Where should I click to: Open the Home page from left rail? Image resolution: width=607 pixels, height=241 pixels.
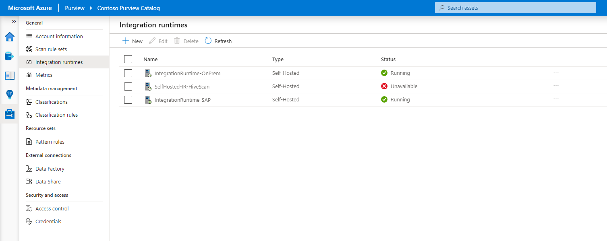[x=9, y=36]
